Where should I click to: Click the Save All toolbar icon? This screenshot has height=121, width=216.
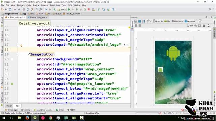6,10
